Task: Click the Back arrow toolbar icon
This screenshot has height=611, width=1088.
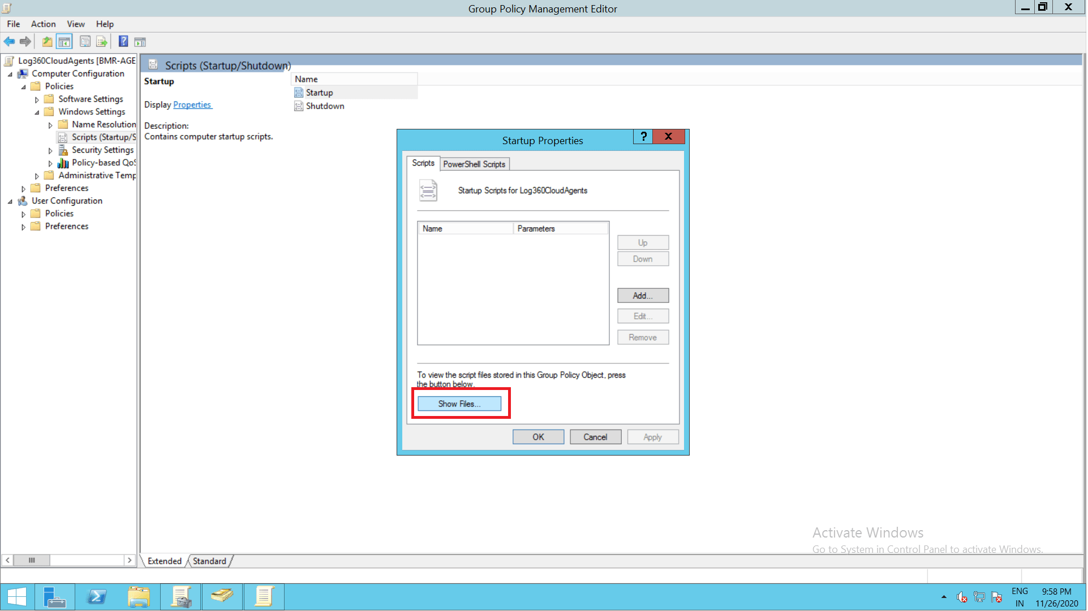Action: [9, 42]
